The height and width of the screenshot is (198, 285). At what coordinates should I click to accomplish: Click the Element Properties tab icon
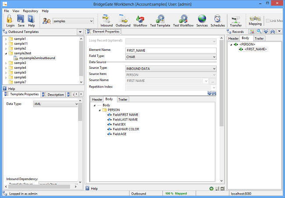89,32
